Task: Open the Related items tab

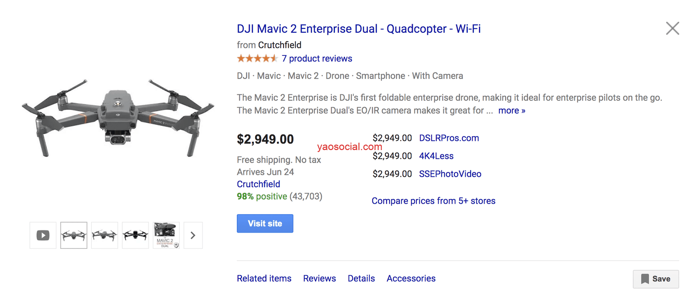Action: pyautogui.click(x=264, y=278)
